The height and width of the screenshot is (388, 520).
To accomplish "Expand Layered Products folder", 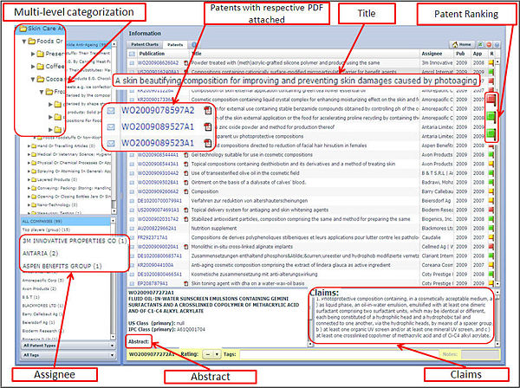I will (29, 179).
